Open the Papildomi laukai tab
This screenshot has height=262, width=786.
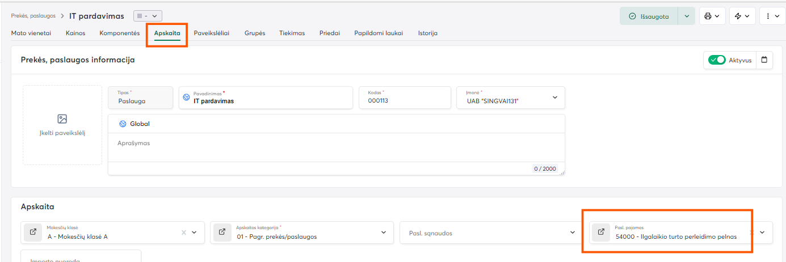coord(379,33)
